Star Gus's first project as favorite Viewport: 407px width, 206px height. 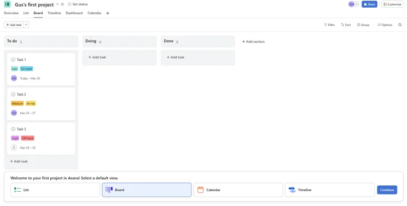click(x=62, y=4)
